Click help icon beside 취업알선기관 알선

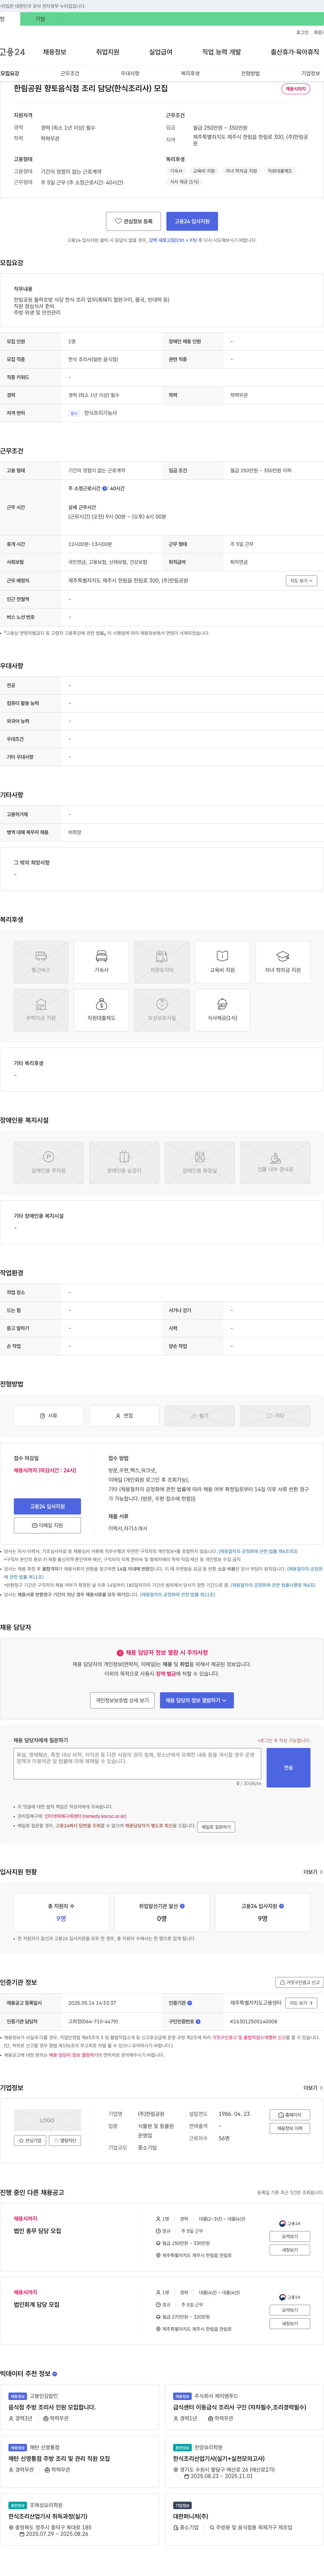point(182,1906)
